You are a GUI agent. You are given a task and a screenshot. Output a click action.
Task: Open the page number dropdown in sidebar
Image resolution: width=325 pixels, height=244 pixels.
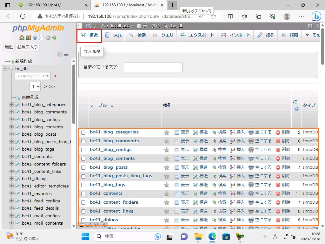(x=35, y=86)
